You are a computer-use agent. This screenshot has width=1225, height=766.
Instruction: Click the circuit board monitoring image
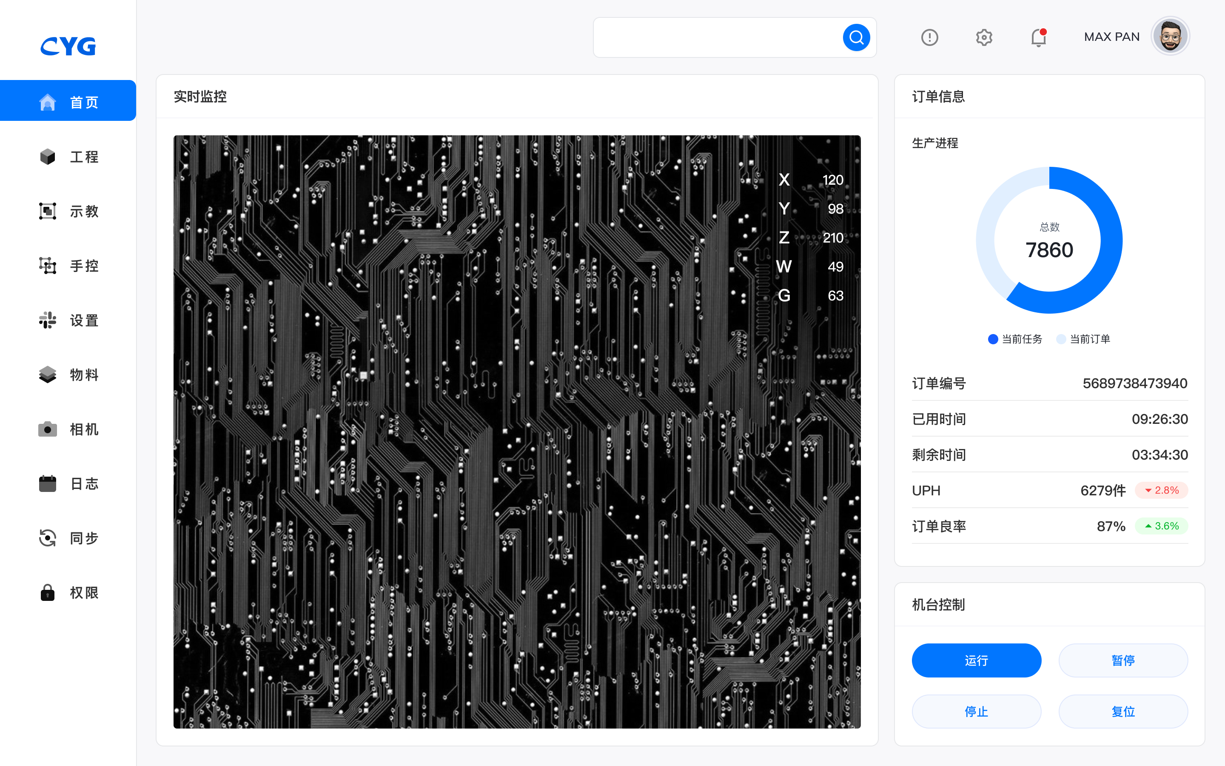pos(517,432)
